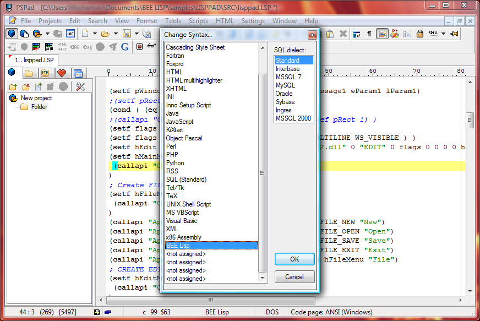Toggle the yellow pin stay-on-top icon
The width and height of the screenshot is (480, 321).
[x=454, y=34]
